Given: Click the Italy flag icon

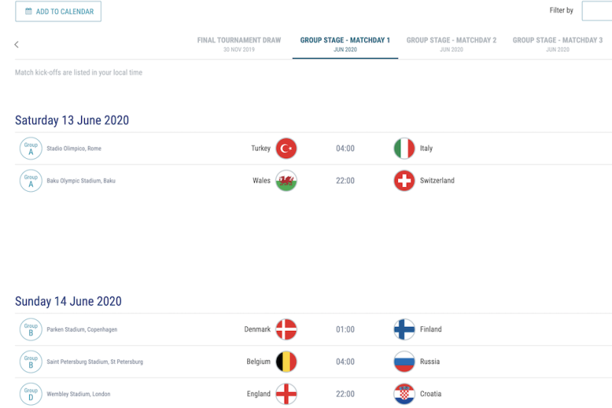Looking at the screenshot, I should 404,148.
